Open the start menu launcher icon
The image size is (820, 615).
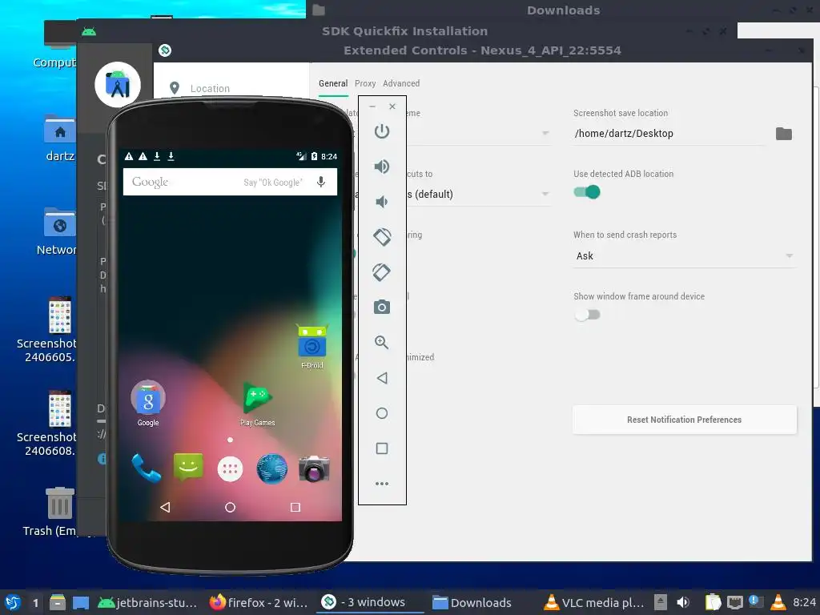(13, 602)
